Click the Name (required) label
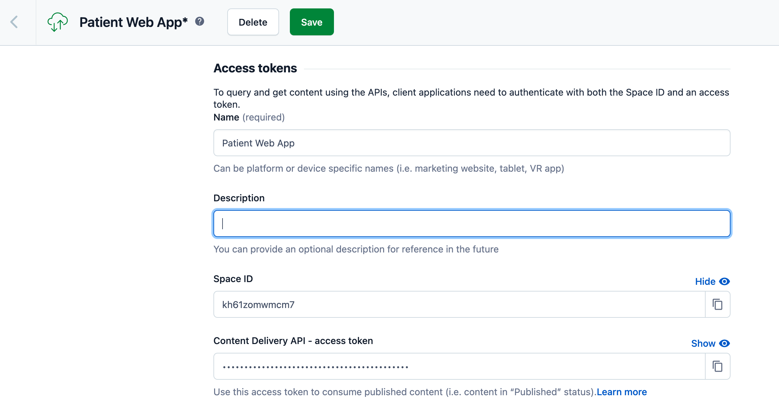The height and width of the screenshot is (408, 779). [249, 117]
